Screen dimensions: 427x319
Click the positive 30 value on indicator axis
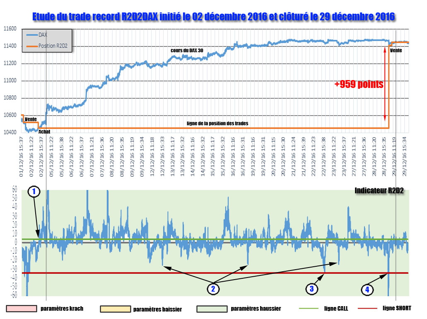coord(14,216)
